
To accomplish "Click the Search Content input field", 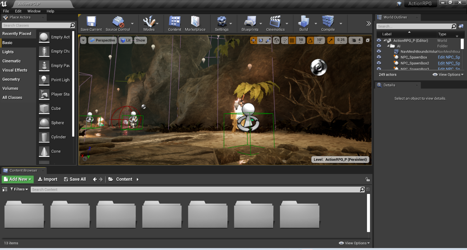I will coord(194,189).
